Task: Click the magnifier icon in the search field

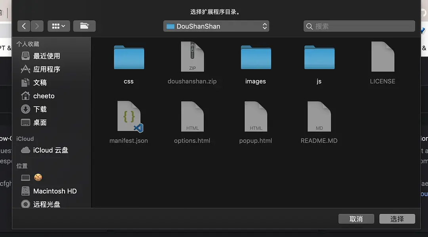Action: point(309,27)
